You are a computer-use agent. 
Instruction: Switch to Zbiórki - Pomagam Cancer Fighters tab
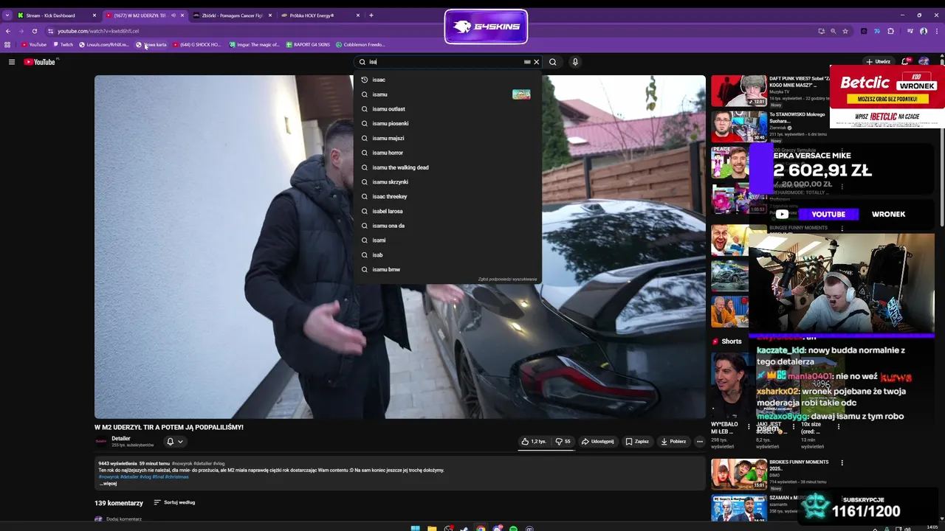coord(233,15)
